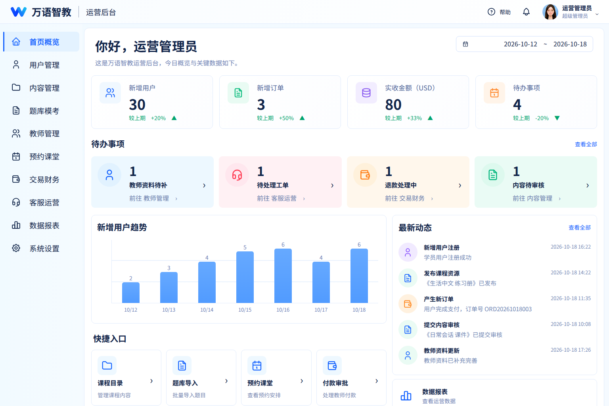This screenshot has width=609, height=406.
Task: Open 系统设置 in the sidebar
Action: click(x=41, y=249)
